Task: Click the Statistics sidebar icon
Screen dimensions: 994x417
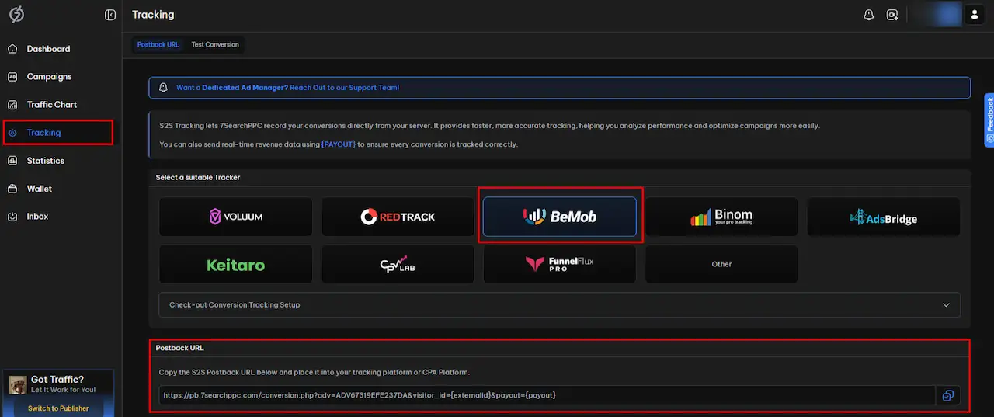Action: 12,161
